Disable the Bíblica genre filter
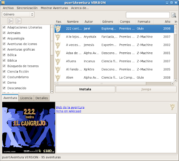179x161 pixels. pos(4,60)
